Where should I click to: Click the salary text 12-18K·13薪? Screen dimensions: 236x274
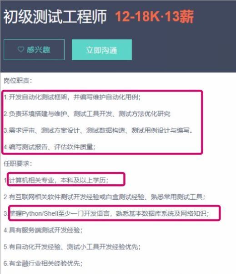[x=155, y=16]
